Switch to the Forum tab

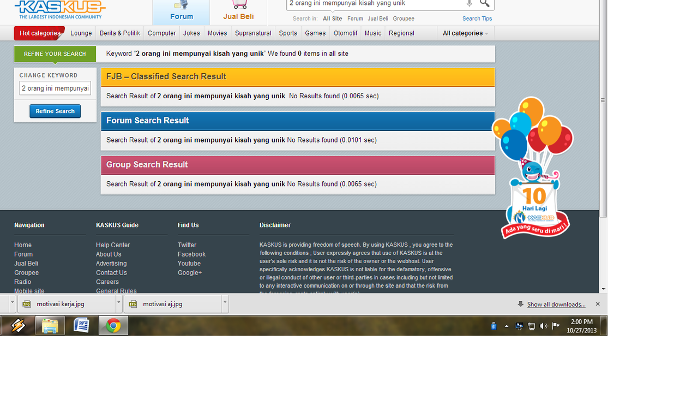point(182,13)
